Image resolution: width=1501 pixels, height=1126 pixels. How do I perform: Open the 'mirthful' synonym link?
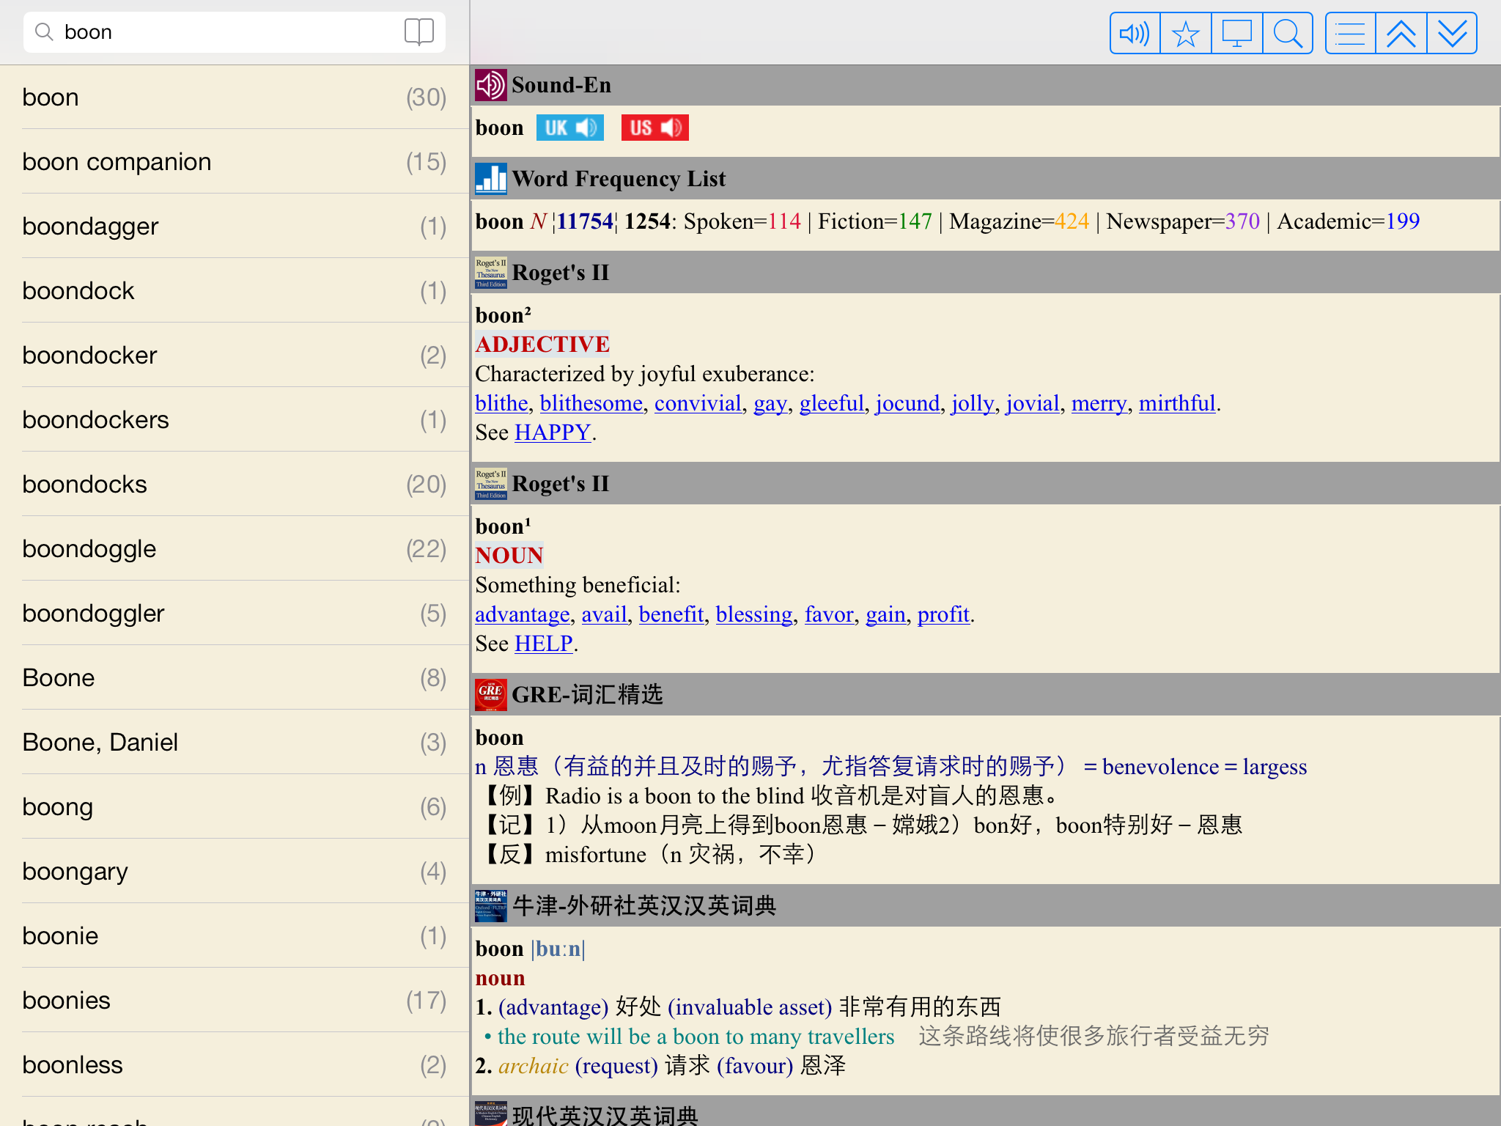point(1177,403)
